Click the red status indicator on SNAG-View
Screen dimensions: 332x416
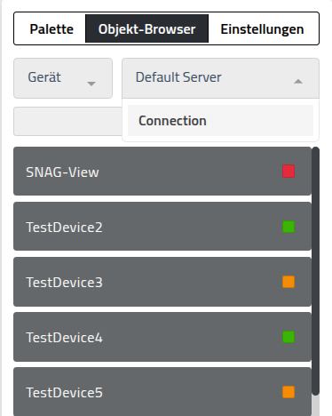[x=289, y=172]
